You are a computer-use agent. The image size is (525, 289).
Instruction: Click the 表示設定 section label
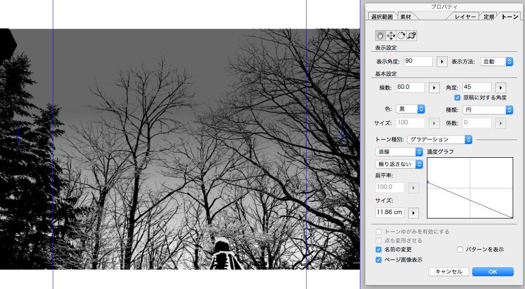pyautogui.click(x=385, y=48)
